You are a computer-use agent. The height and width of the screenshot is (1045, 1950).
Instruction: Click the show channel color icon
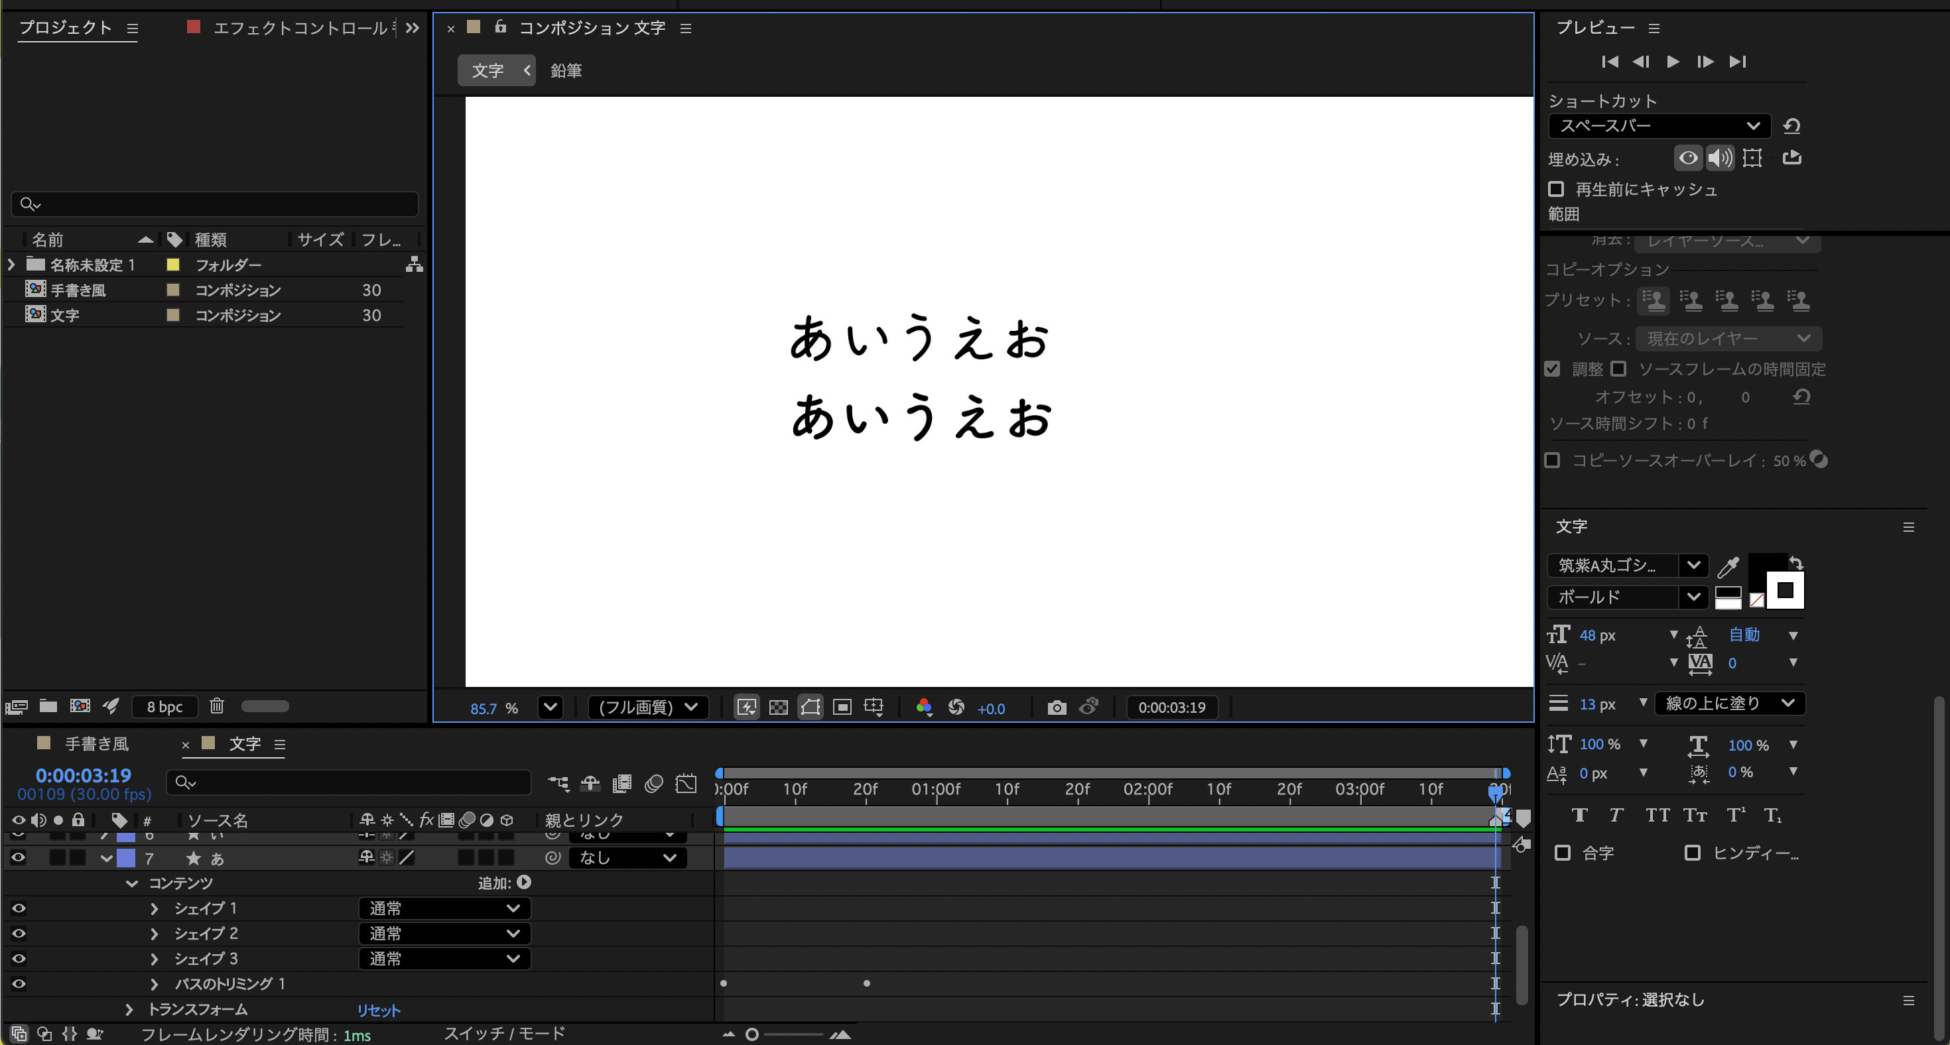[923, 707]
